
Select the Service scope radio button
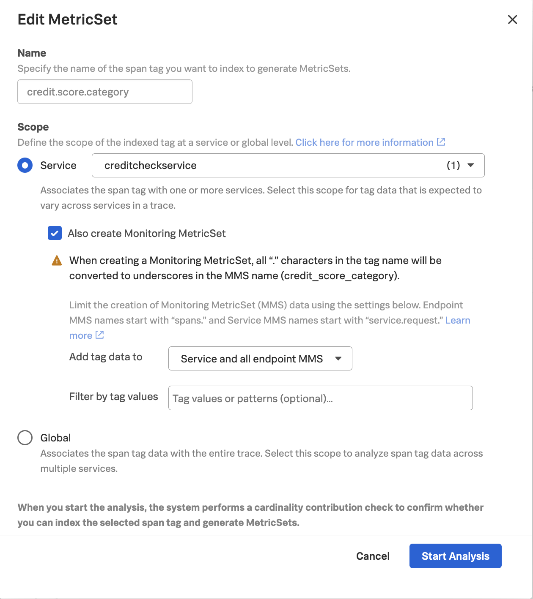coord(25,165)
